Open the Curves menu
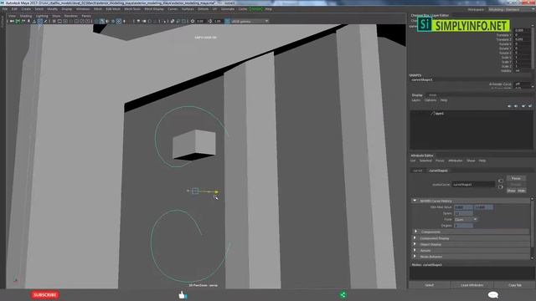Screen dimensions: 536x301 173,9
